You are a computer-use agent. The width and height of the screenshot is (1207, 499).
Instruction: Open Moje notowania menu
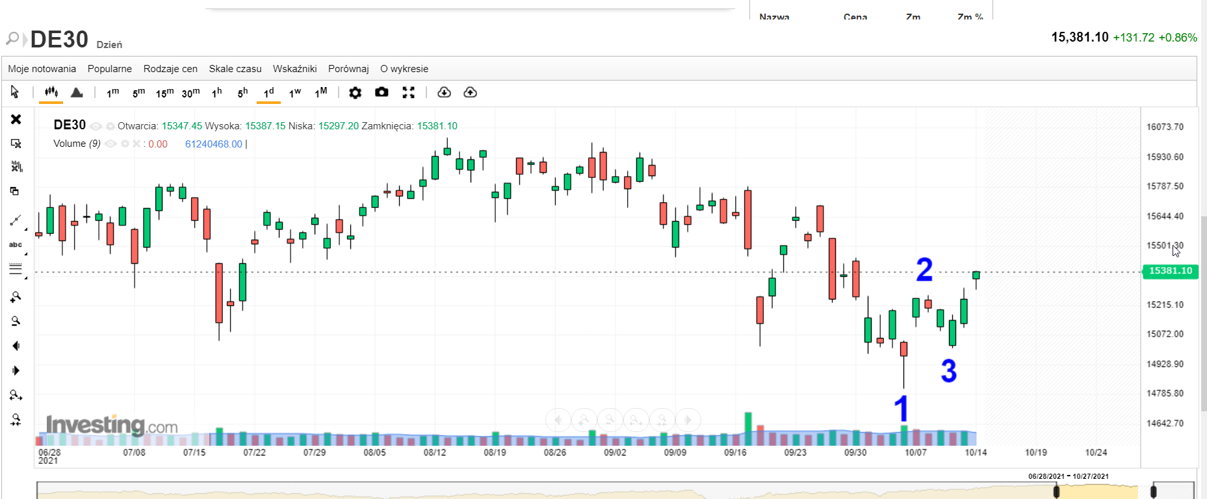(42, 69)
